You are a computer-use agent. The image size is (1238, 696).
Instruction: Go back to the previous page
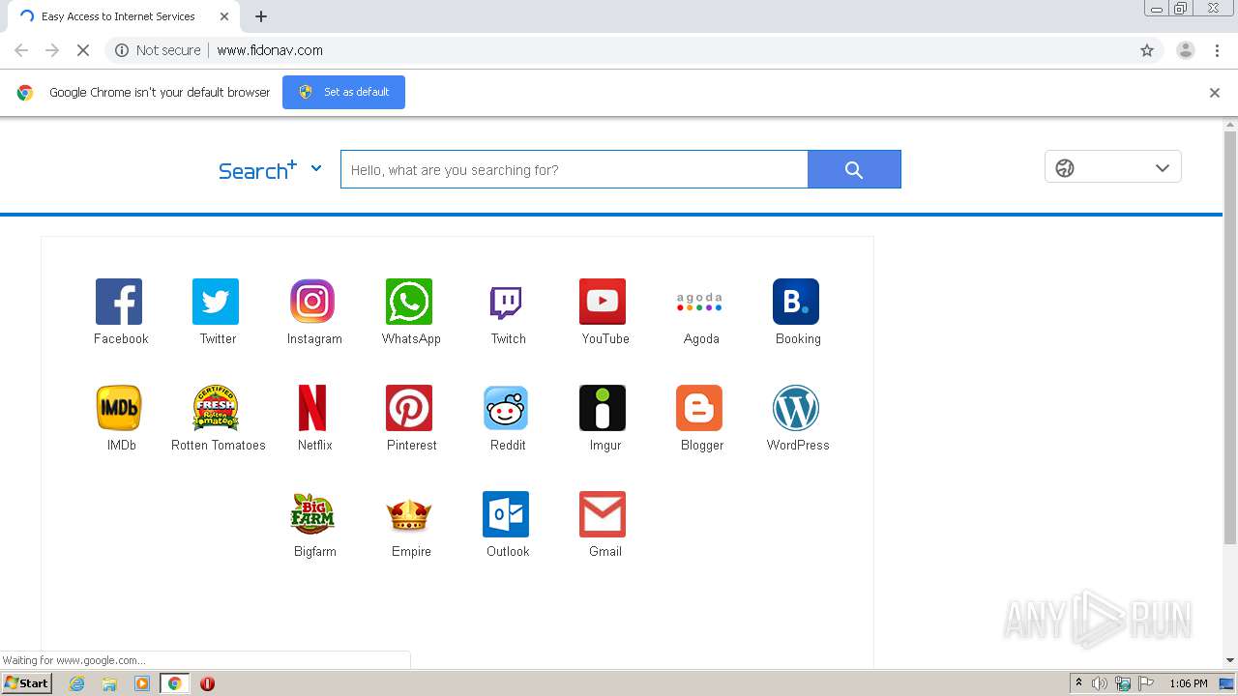coord(21,50)
